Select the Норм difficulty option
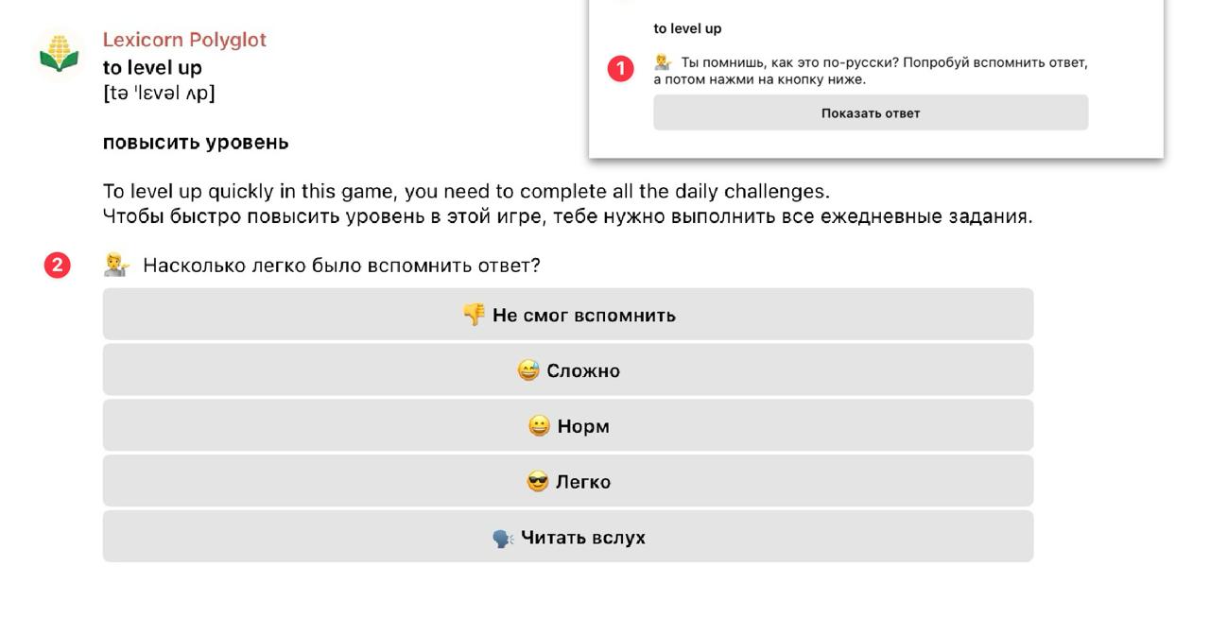The height and width of the screenshot is (618, 1210). point(568,426)
